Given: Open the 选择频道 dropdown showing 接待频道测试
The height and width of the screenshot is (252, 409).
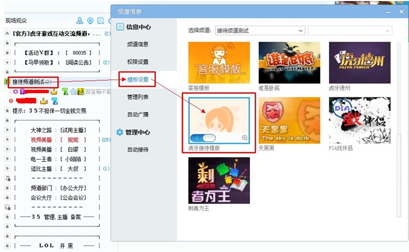Looking at the screenshot, I should coord(259,31).
